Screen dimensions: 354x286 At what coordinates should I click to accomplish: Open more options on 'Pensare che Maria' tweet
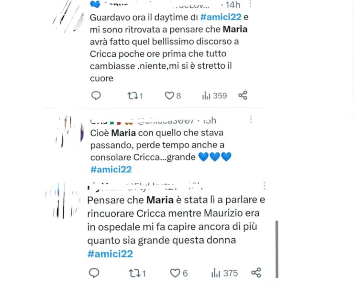point(264,185)
